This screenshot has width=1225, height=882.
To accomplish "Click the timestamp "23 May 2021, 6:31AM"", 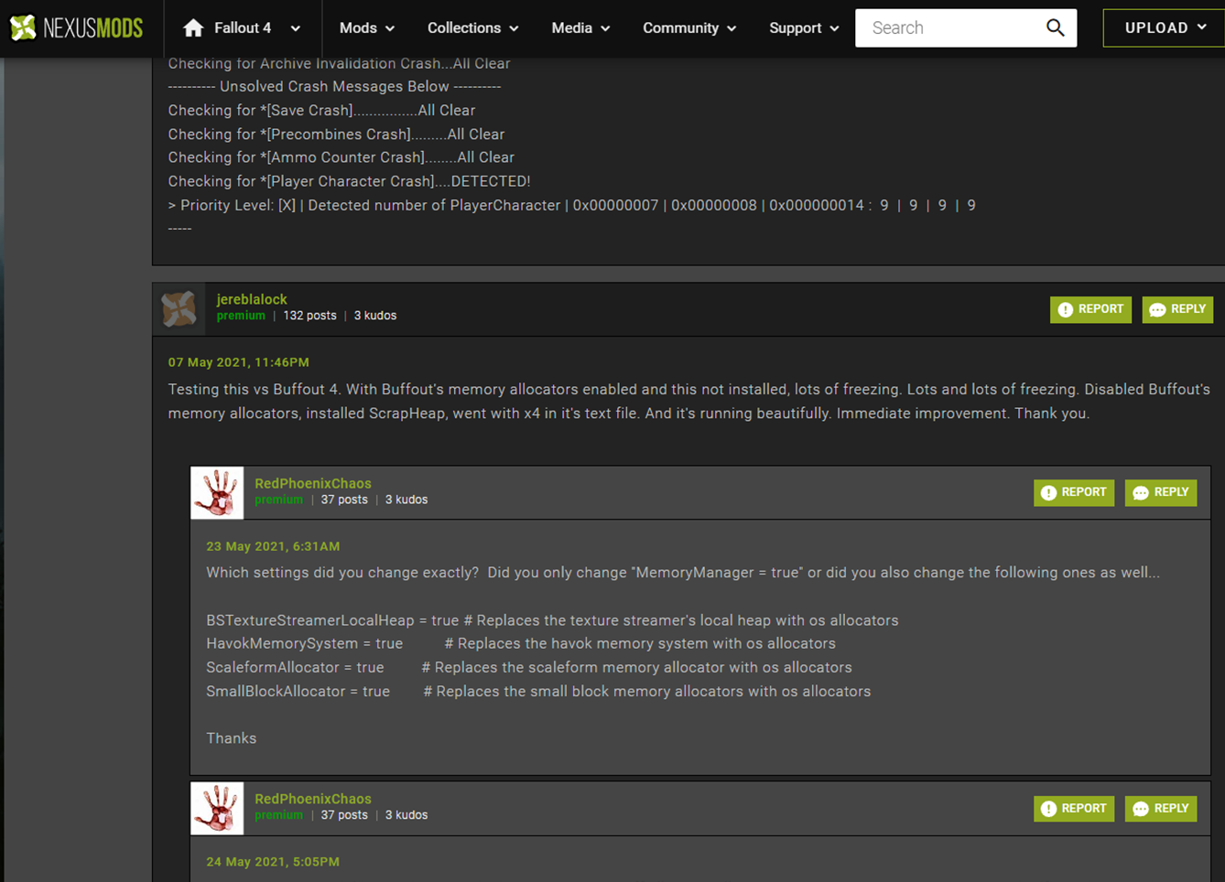I will coord(273,546).
